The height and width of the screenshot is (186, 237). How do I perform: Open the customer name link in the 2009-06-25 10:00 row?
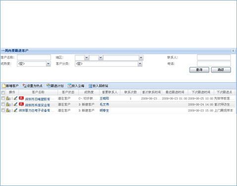[39, 99]
